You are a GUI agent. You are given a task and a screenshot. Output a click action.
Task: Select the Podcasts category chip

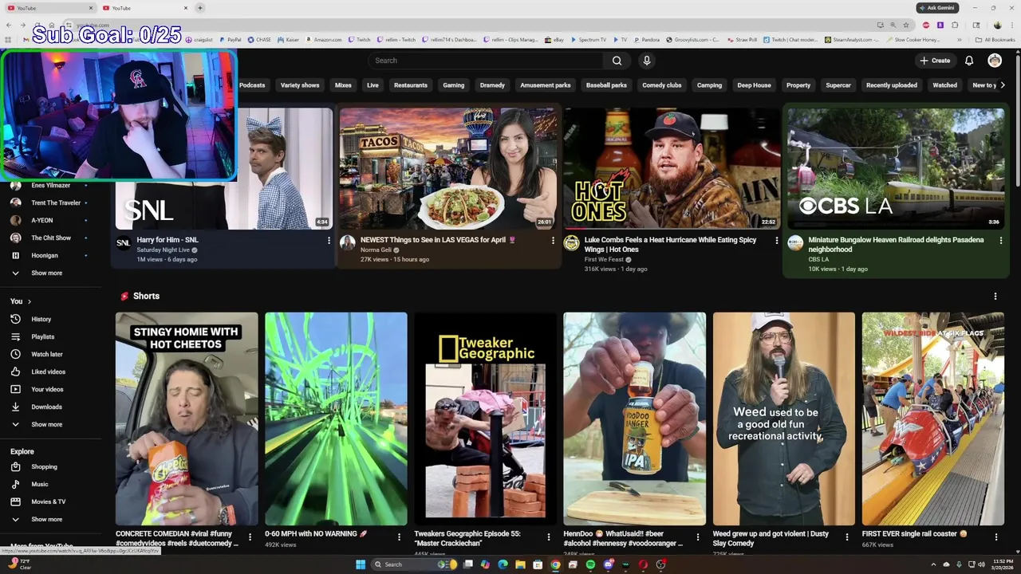(x=252, y=85)
